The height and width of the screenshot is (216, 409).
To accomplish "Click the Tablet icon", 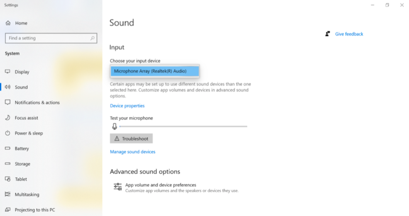I will (x=7, y=179).
